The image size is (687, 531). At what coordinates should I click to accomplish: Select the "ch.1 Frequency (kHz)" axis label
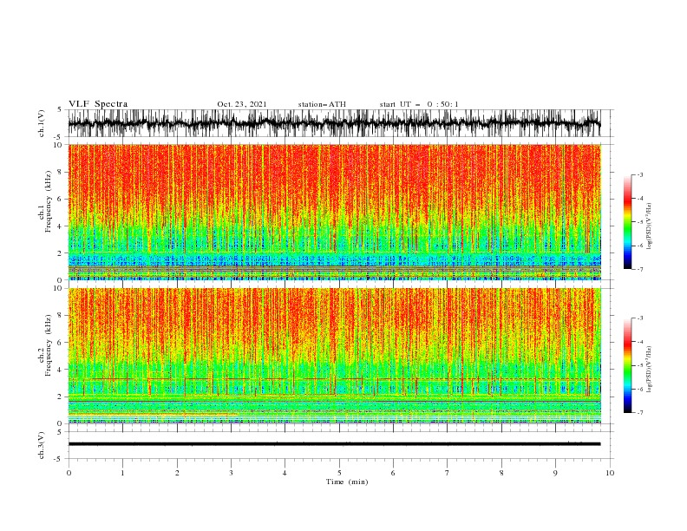coord(45,201)
